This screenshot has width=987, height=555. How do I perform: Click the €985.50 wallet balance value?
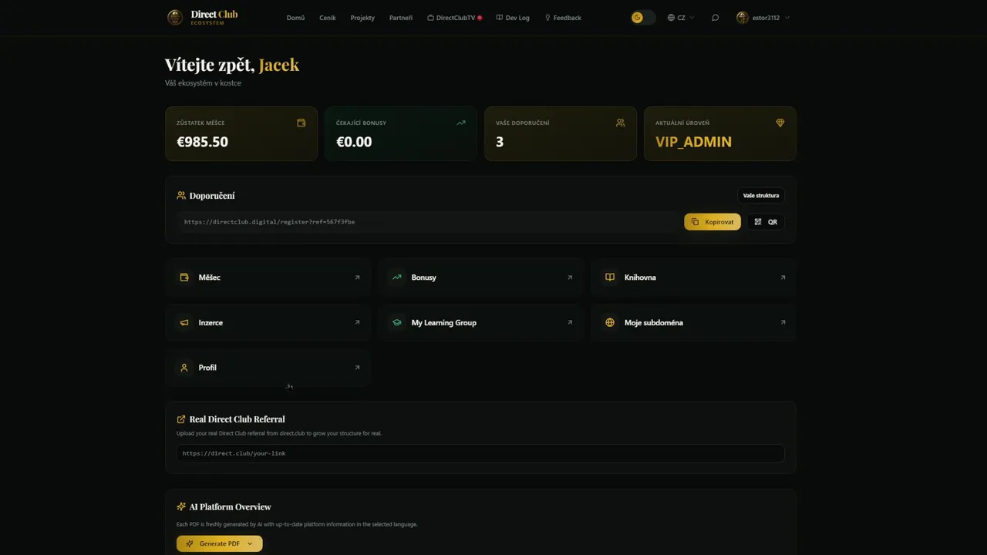pos(202,142)
